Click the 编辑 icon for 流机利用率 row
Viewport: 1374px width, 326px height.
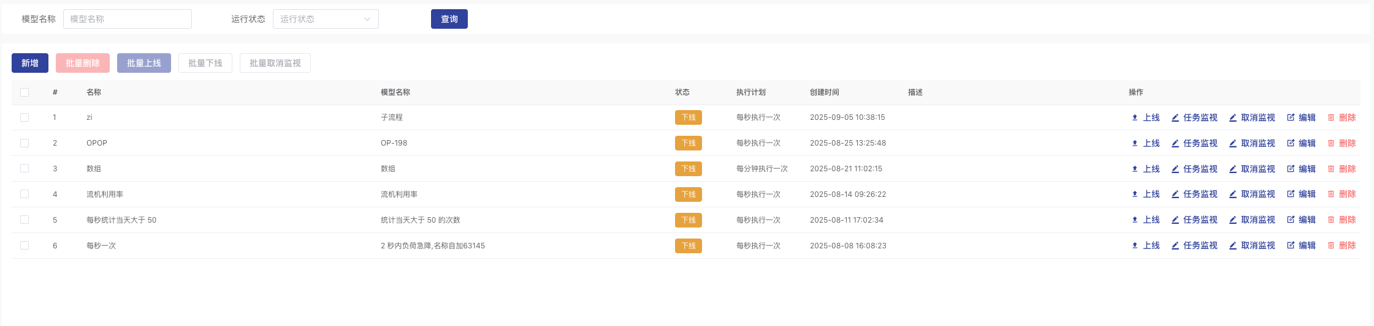[1291, 194]
